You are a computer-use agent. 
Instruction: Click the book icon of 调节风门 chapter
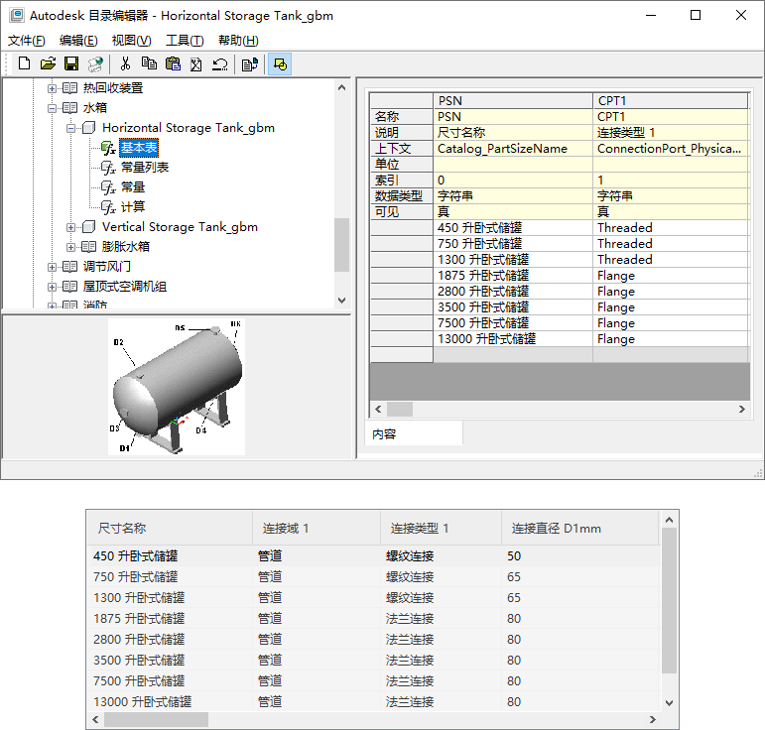pyautogui.click(x=69, y=267)
